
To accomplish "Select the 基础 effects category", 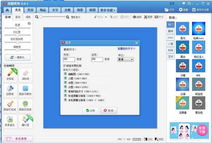I will point(170,31).
